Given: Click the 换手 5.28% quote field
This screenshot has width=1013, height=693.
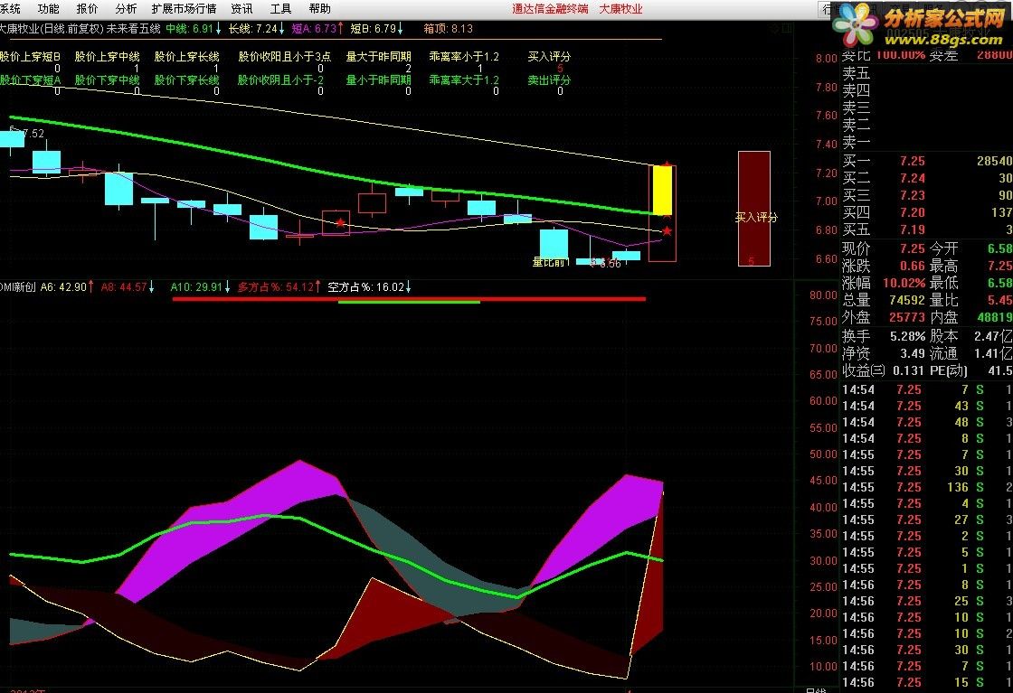Looking at the screenshot, I should [x=884, y=336].
